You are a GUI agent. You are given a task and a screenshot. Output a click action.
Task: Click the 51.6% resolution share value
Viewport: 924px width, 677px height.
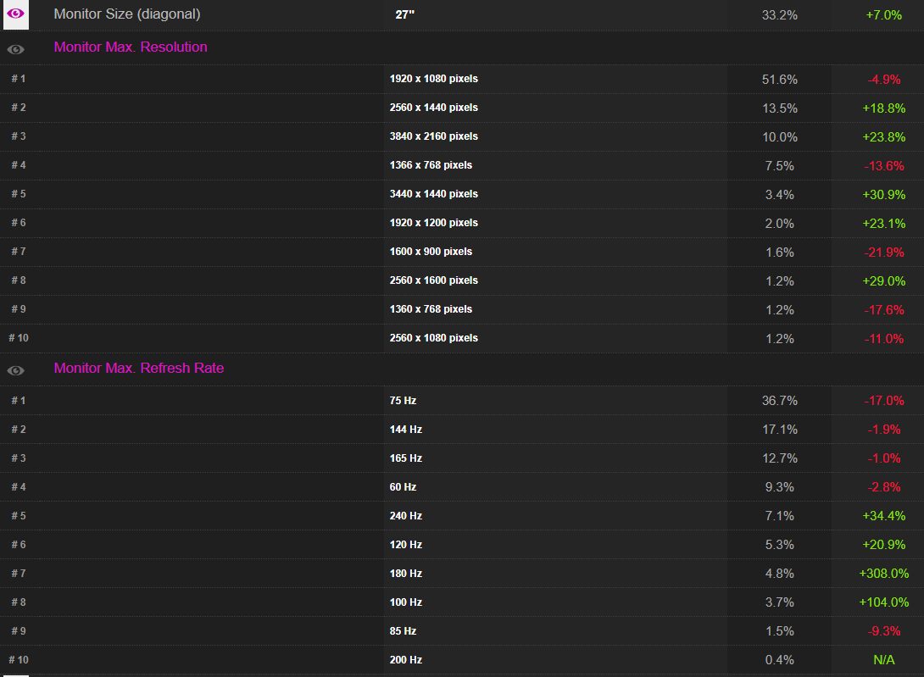(779, 80)
